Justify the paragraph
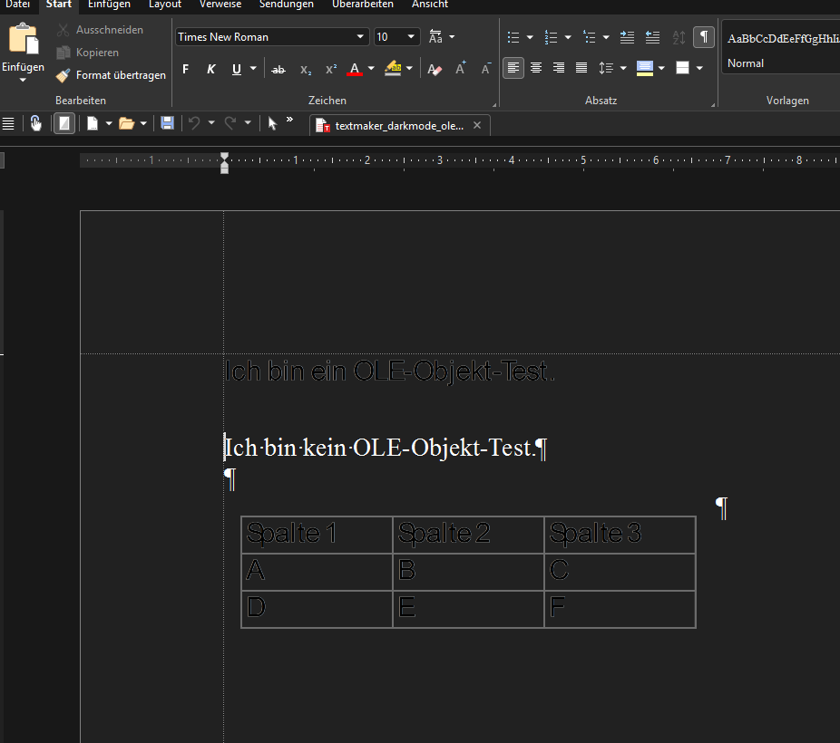This screenshot has width=840, height=743. tap(581, 68)
